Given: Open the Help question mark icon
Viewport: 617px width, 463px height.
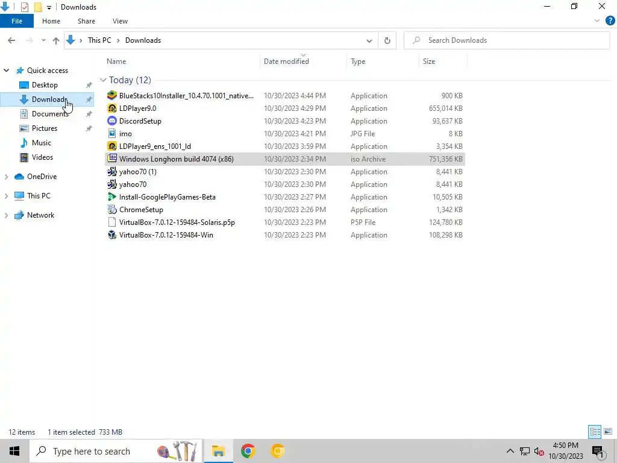Looking at the screenshot, I should click(610, 21).
